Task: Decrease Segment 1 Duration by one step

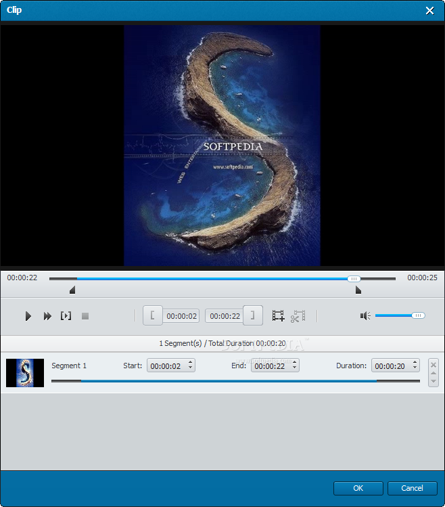Action: (415, 368)
